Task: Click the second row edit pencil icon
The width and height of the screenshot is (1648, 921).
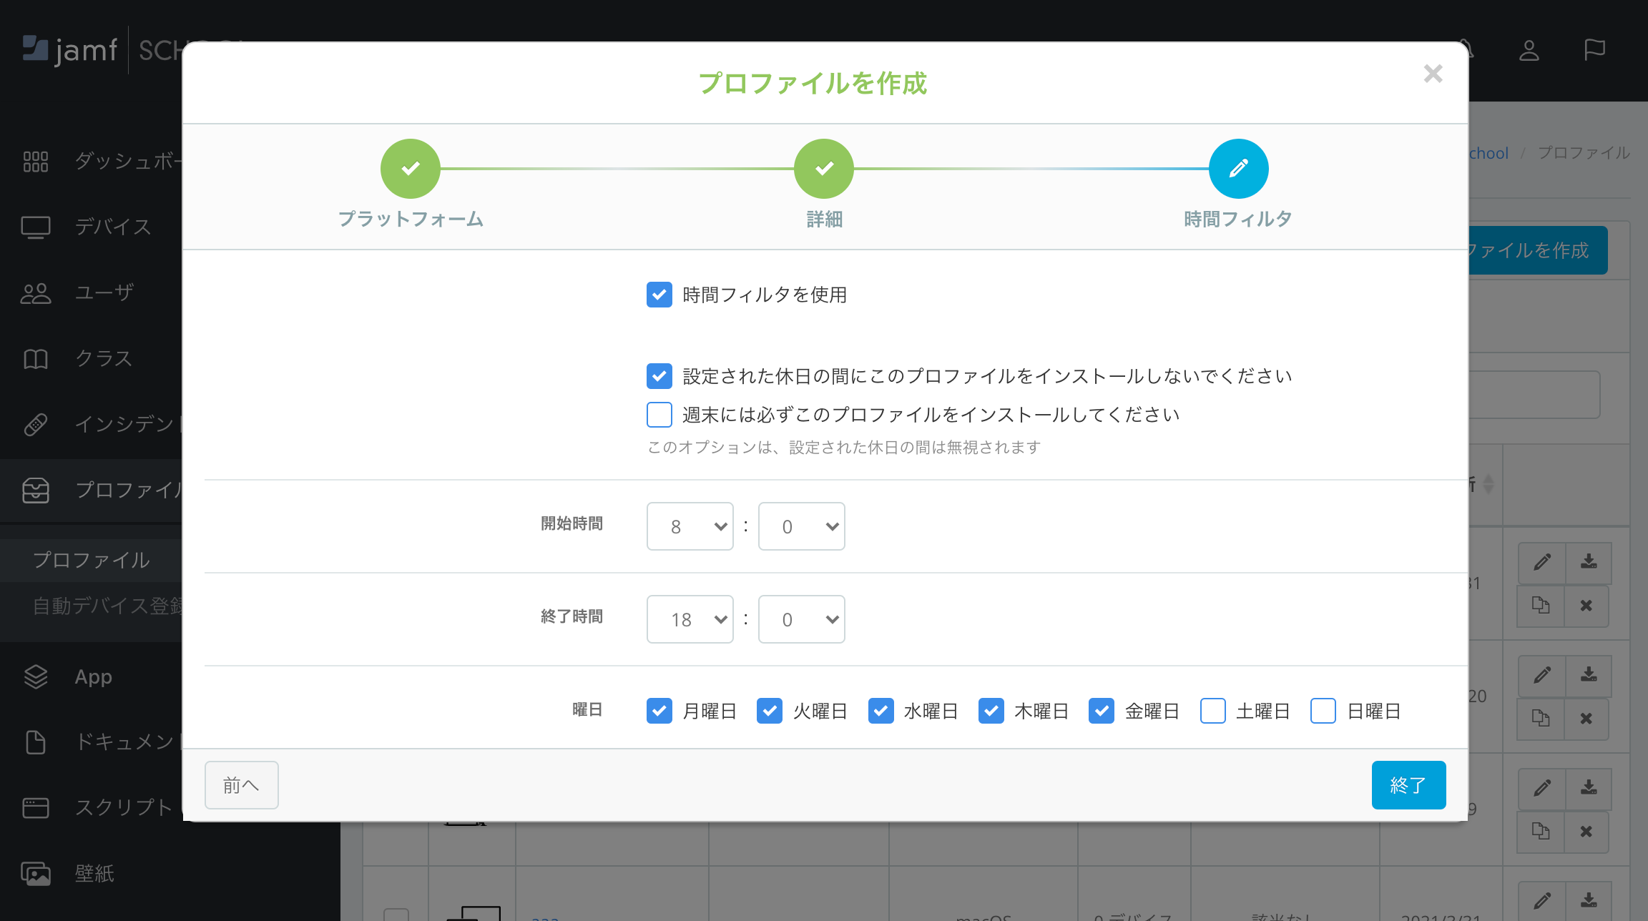Action: pyautogui.click(x=1542, y=675)
